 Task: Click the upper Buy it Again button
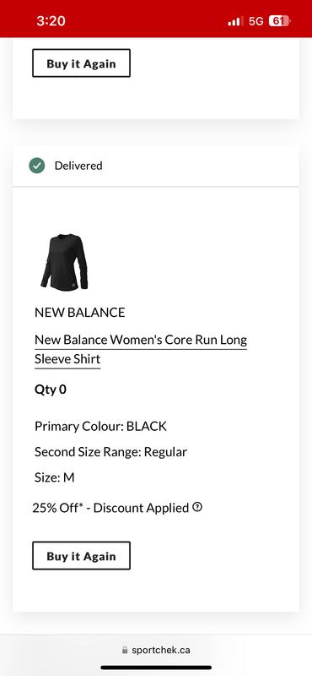[x=81, y=63]
